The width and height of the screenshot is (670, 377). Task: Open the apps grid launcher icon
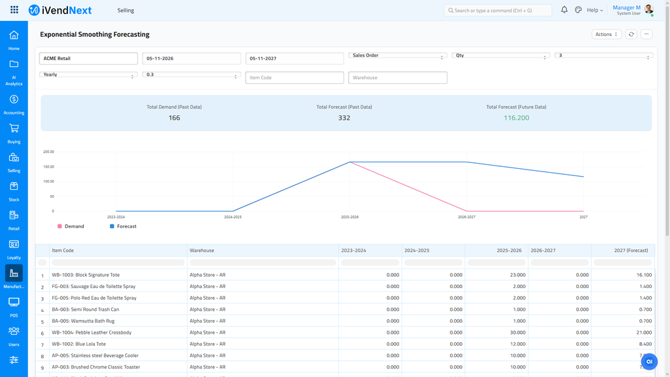coord(14,10)
